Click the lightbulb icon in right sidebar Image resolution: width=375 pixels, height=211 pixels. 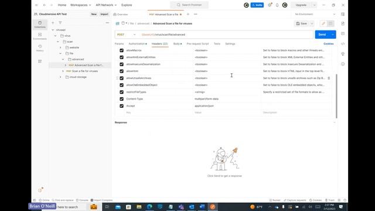(x=343, y=54)
